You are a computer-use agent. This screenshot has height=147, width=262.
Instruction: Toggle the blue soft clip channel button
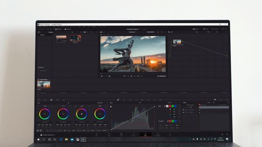tap(176, 121)
